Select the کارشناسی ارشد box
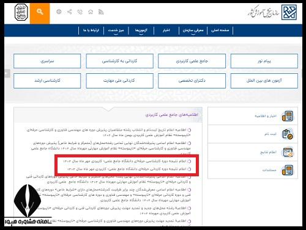 (x=47, y=81)
